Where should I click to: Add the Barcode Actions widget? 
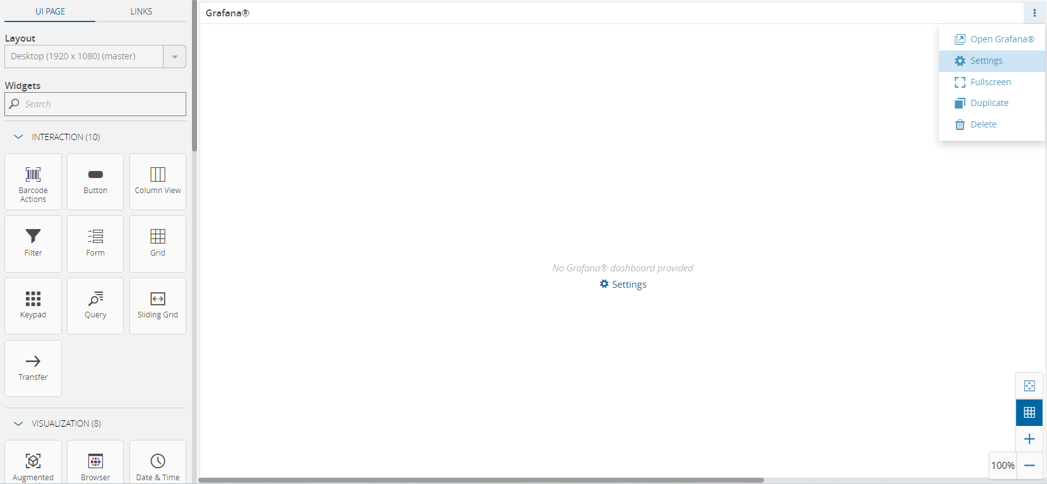[33, 182]
